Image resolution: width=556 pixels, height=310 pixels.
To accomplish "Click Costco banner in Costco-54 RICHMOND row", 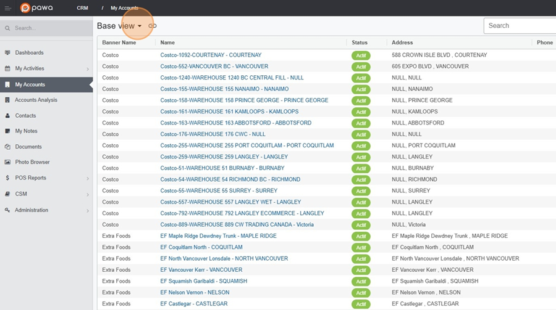I will coord(111,179).
